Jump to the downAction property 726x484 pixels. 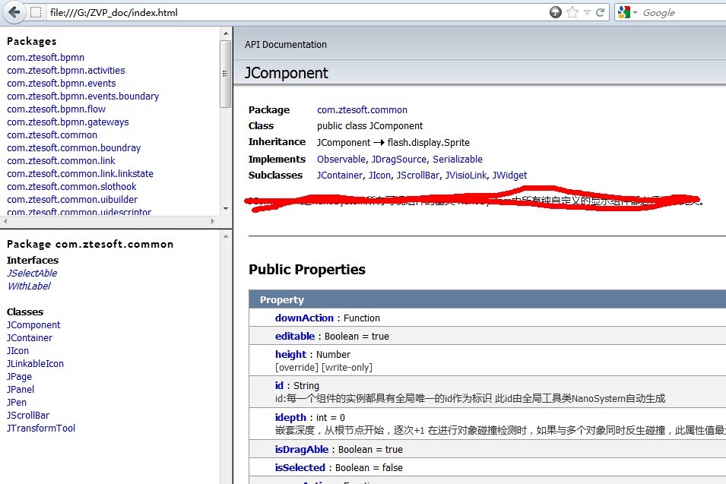pyautogui.click(x=304, y=318)
